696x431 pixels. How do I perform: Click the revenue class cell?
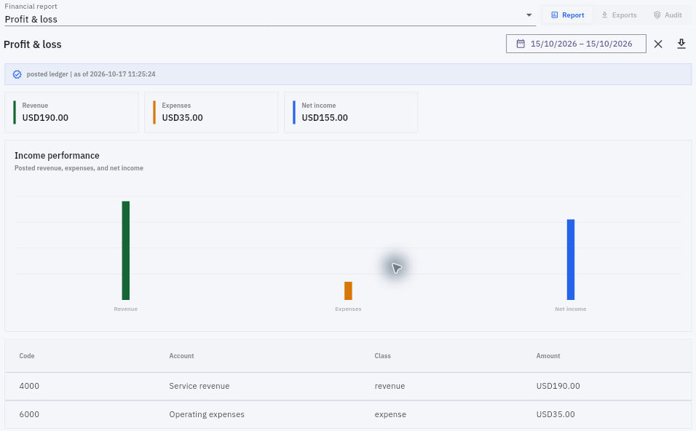[389, 386]
